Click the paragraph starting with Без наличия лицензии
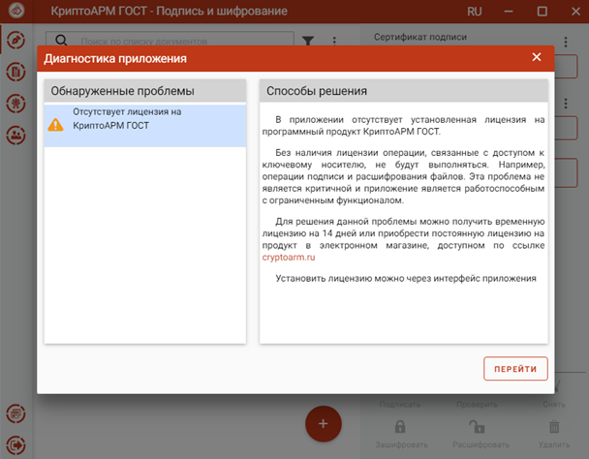The width and height of the screenshot is (589, 459). coord(403,176)
